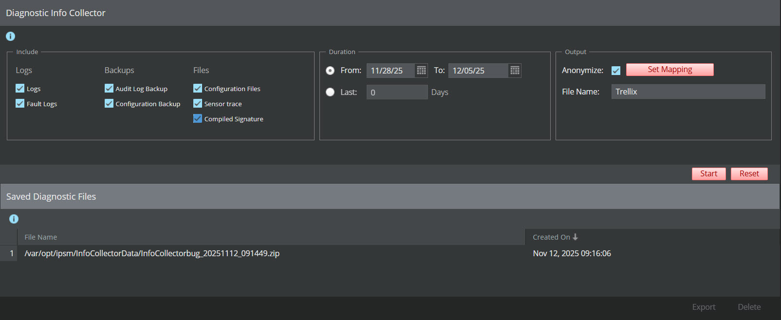Disable the Configuration Files checkbox
The image size is (781, 320).
(x=198, y=88)
